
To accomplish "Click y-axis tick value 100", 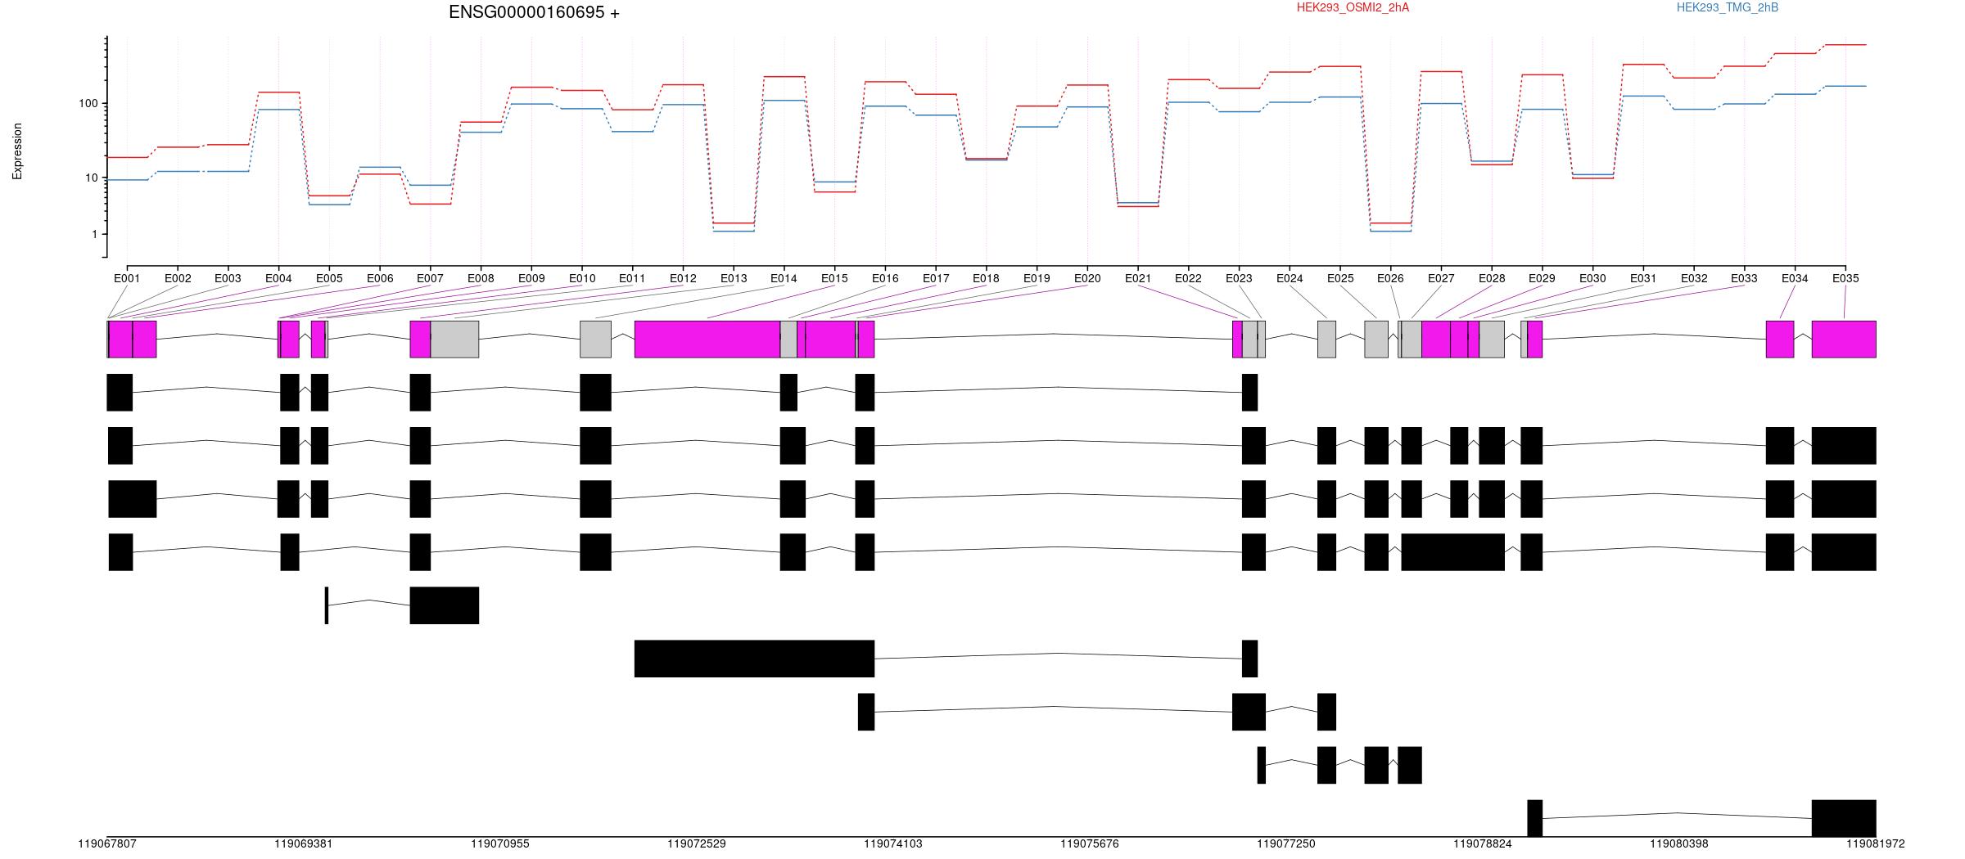I will tap(88, 104).
